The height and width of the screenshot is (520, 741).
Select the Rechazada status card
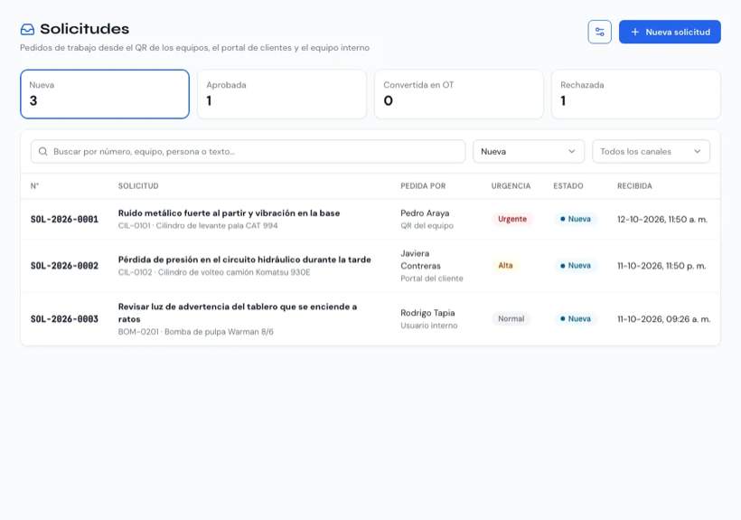tap(635, 94)
